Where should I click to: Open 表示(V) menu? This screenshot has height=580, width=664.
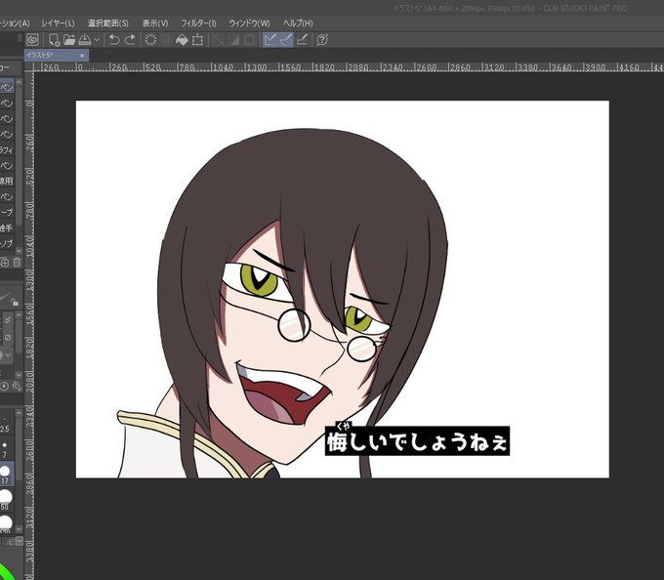pyautogui.click(x=155, y=23)
